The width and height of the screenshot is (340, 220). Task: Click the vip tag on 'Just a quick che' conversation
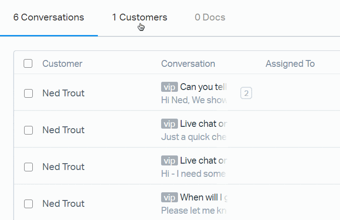169,124
